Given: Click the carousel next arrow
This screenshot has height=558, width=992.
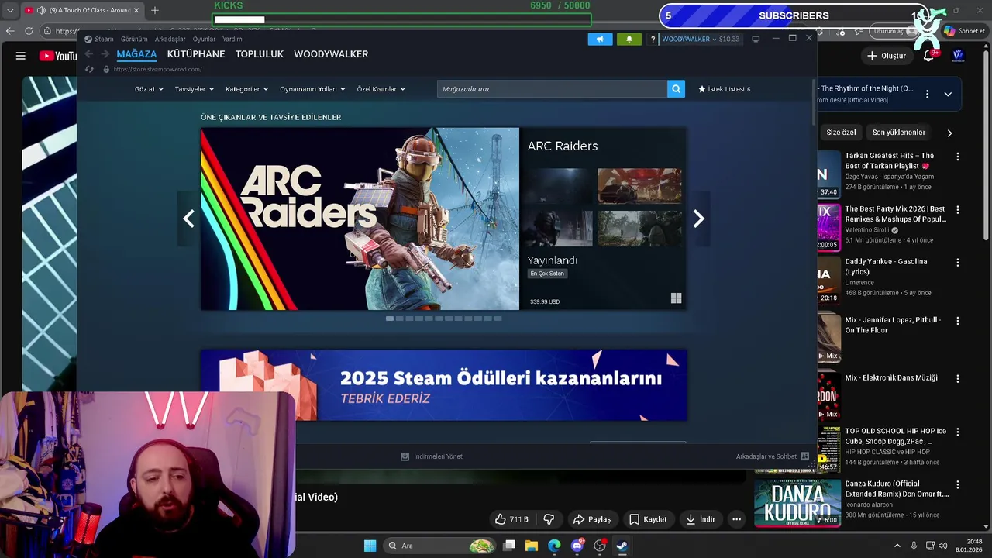Looking at the screenshot, I should click(698, 219).
